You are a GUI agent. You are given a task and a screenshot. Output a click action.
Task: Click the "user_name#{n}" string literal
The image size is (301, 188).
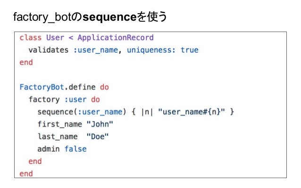pos(192,112)
